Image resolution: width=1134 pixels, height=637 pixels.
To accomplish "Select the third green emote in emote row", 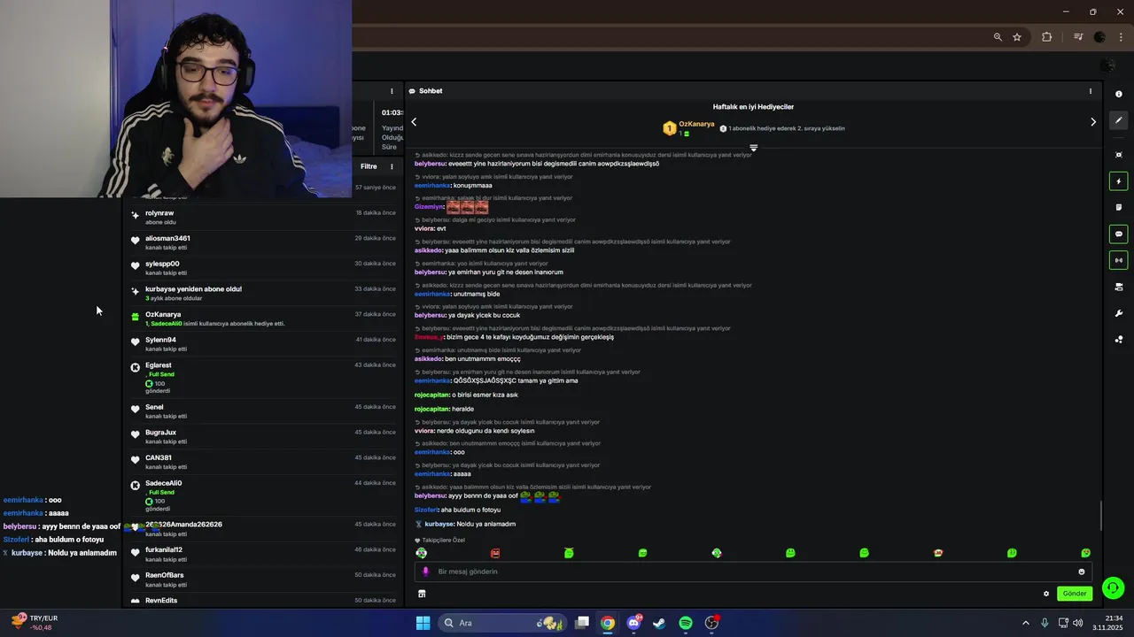I will 569,553.
